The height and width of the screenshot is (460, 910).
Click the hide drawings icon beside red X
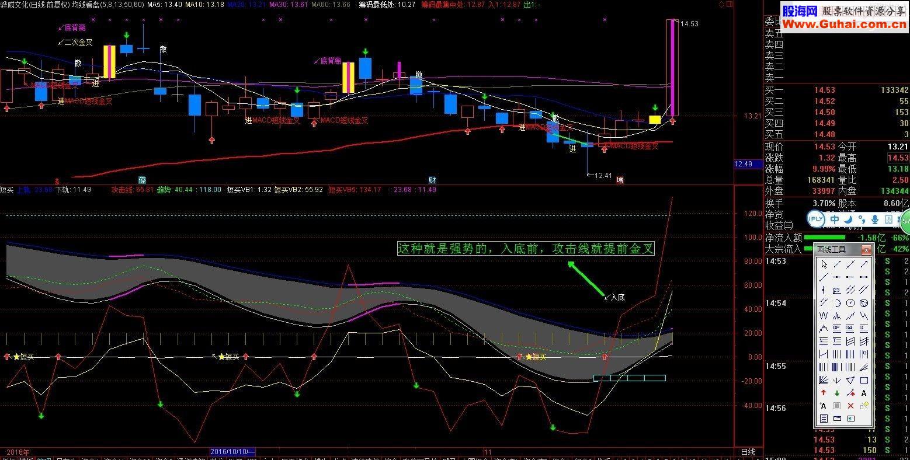(x=863, y=405)
